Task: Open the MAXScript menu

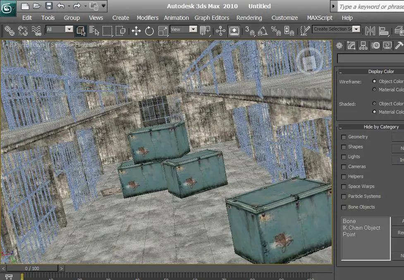Action: pyautogui.click(x=320, y=18)
